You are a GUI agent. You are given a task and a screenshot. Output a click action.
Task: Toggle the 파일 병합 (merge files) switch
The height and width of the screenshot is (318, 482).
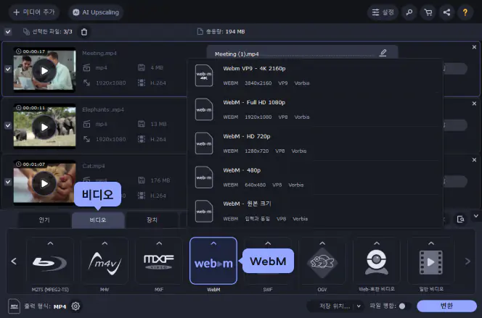coord(404,306)
